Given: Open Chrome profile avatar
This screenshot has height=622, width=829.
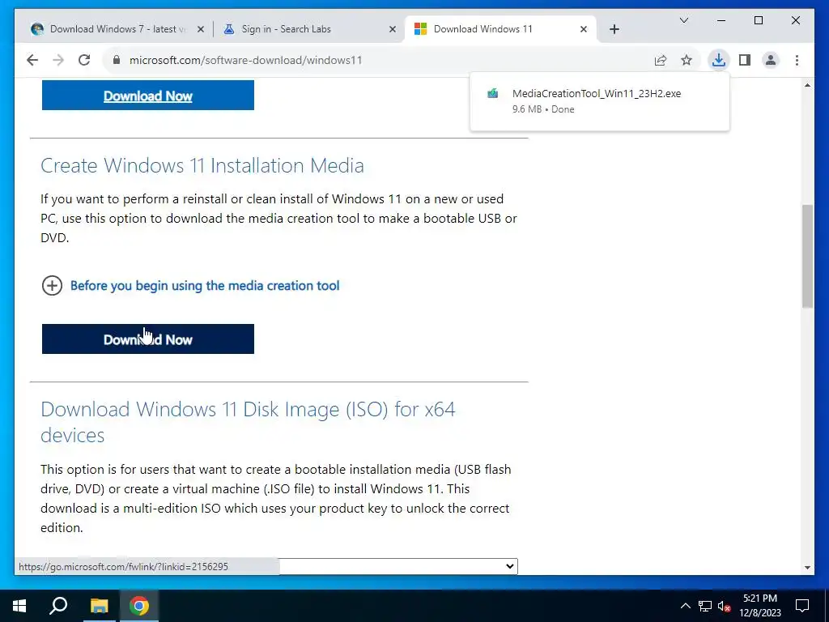Looking at the screenshot, I should [771, 60].
